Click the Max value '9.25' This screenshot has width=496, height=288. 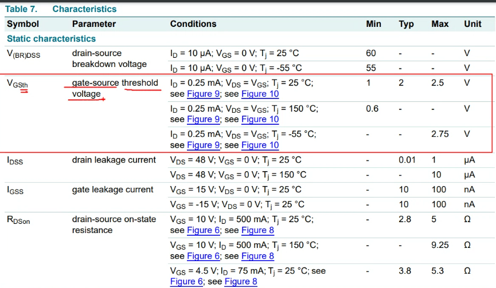pyautogui.click(x=440, y=245)
